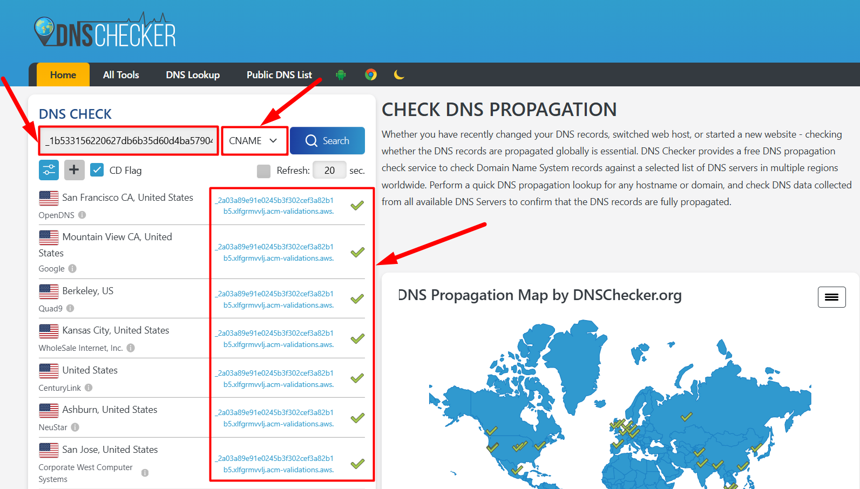Show info for CenturyLink server
Screen dimensions: 860x489
89,388
